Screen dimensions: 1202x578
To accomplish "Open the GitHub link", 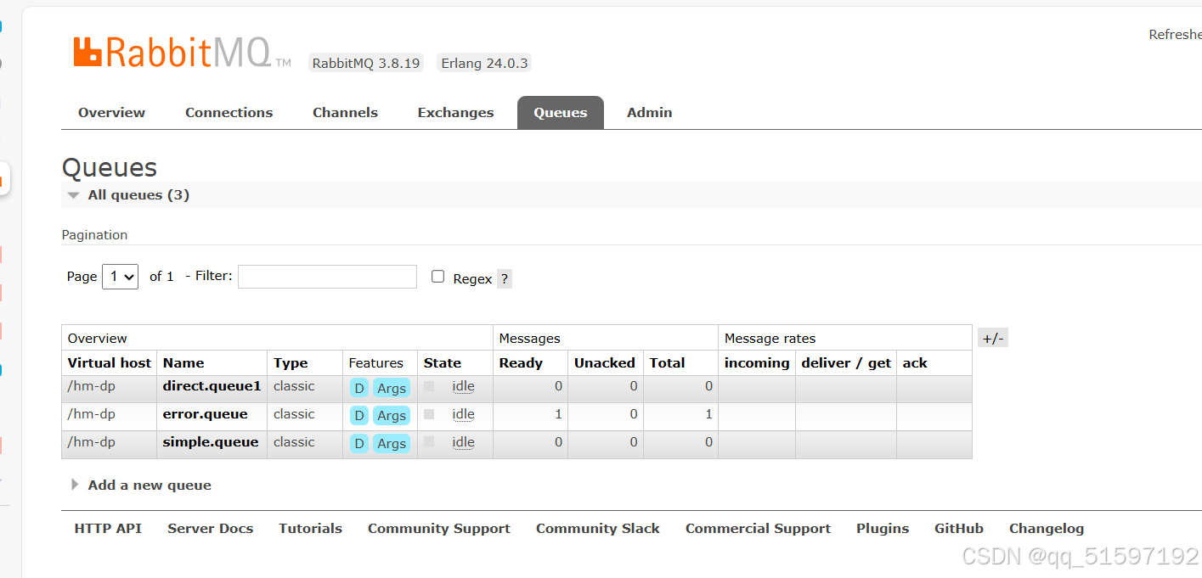I will [x=959, y=528].
